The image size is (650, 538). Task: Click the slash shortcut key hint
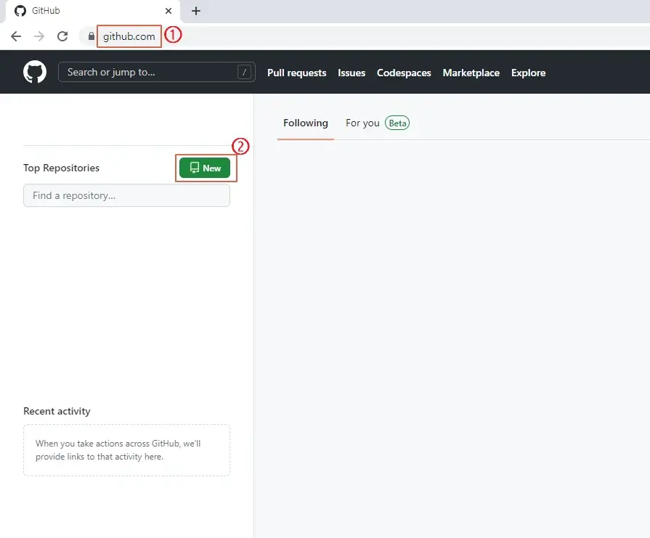tap(244, 72)
